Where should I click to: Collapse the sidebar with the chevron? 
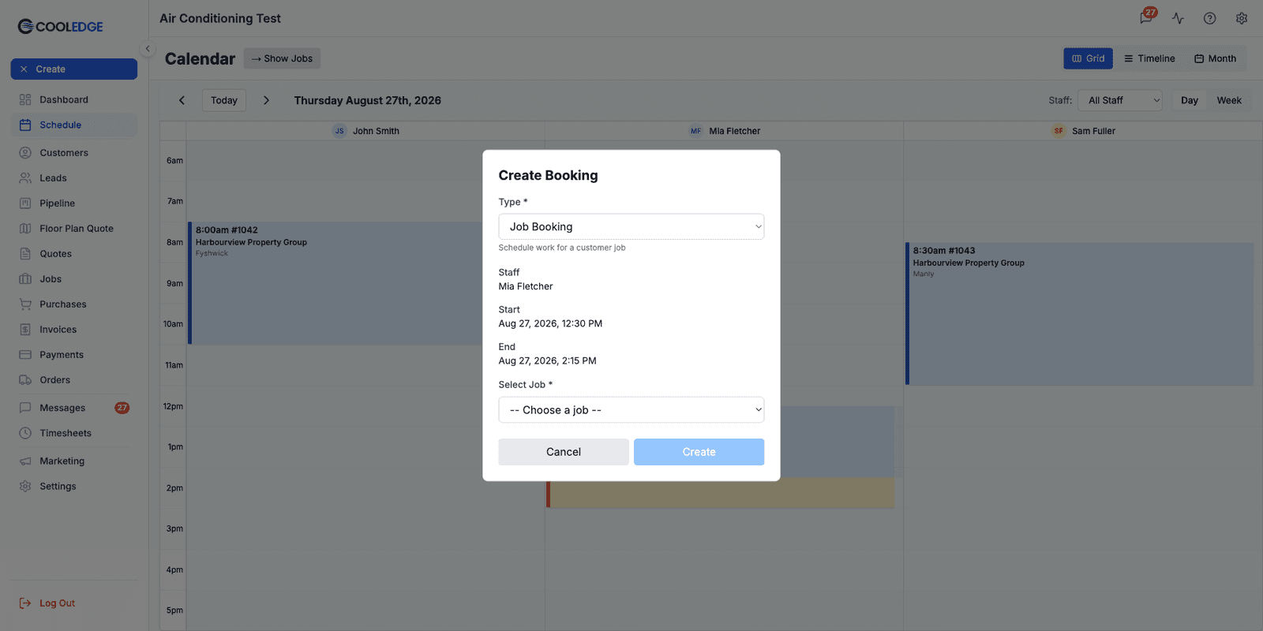pyautogui.click(x=148, y=49)
